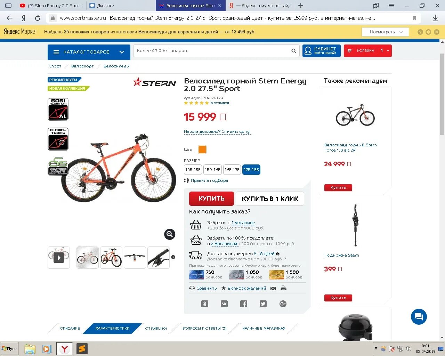Select size 135-155
The height and width of the screenshot is (356, 445).
193,170
